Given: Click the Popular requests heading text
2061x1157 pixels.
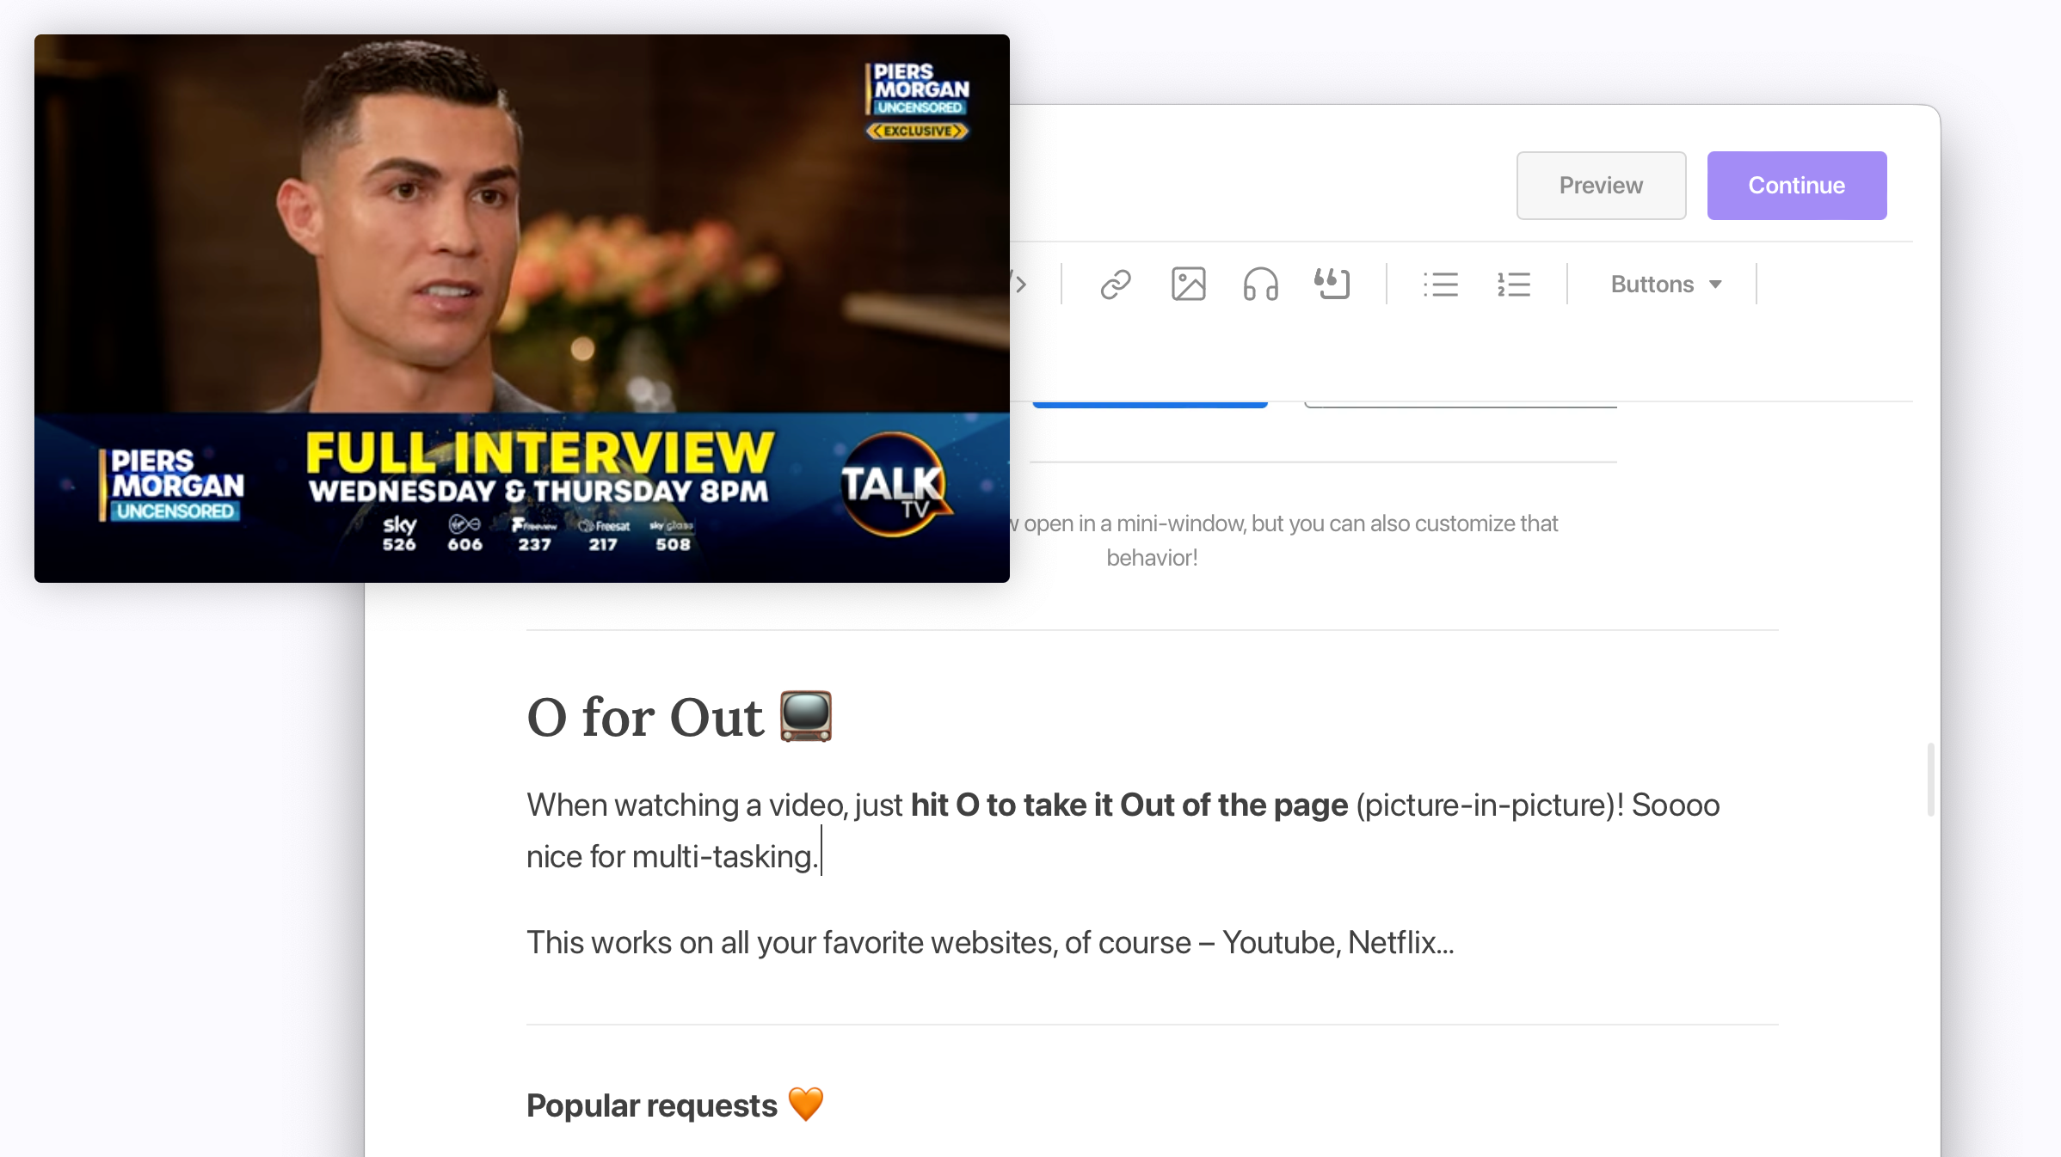Looking at the screenshot, I should [651, 1105].
